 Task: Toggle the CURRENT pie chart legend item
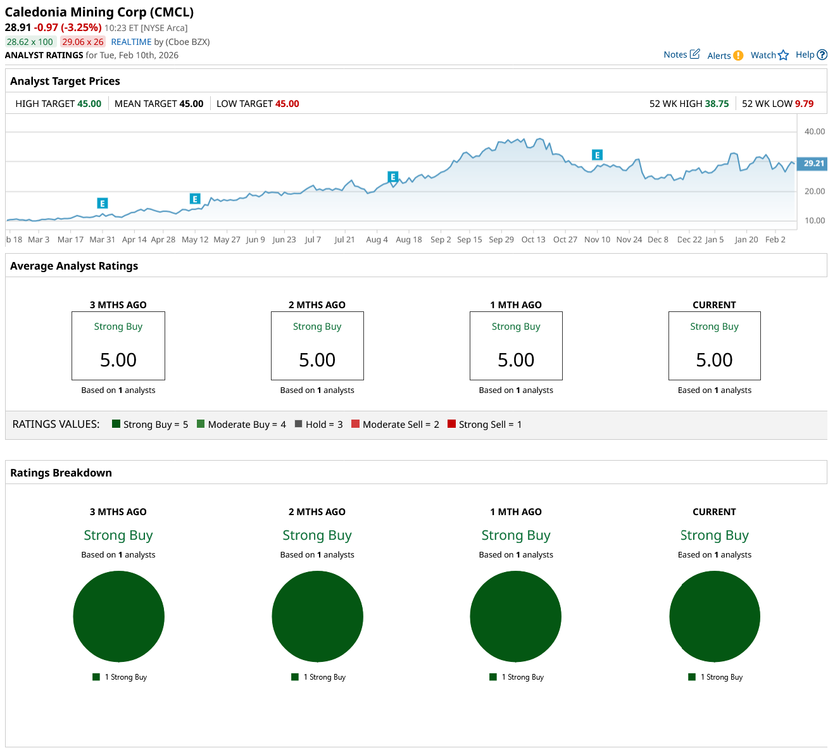[x=715, y=677]
